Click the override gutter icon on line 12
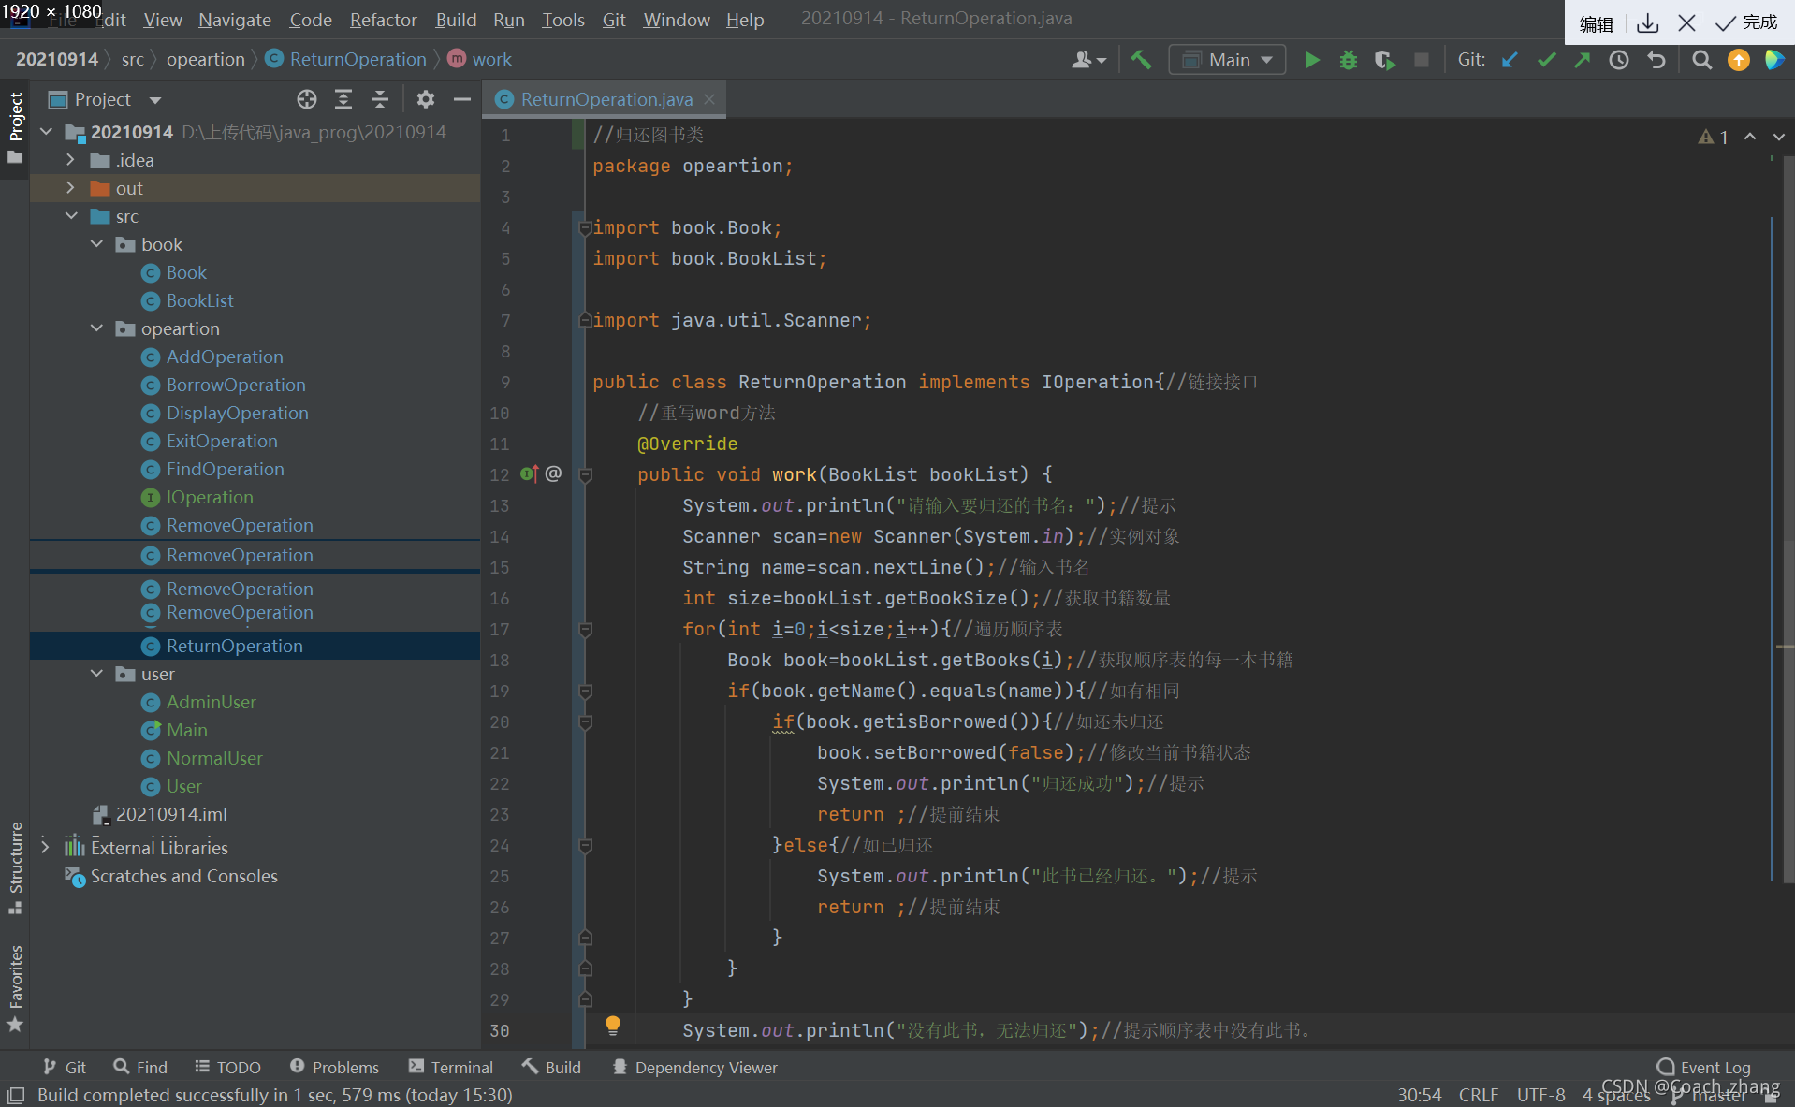Viewport: 1795px width, 1107px height. (x=530, y=473)
